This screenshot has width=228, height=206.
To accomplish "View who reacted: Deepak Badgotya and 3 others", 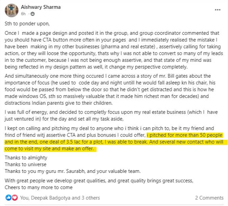I will (x=60, y=198).
